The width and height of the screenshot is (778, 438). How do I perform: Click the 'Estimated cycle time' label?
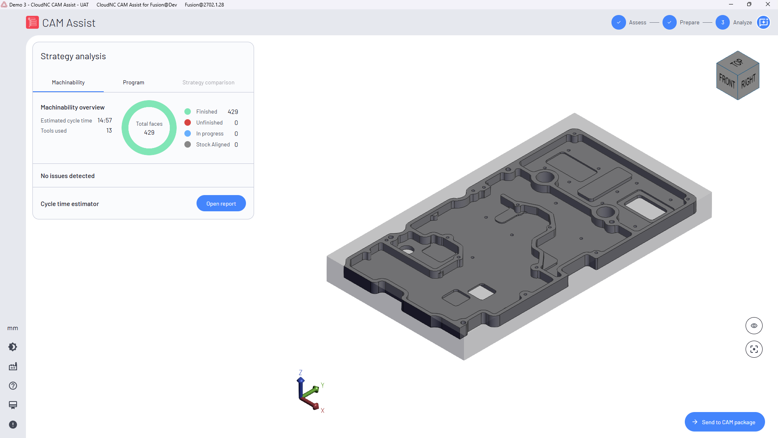[x=66, y=120]
